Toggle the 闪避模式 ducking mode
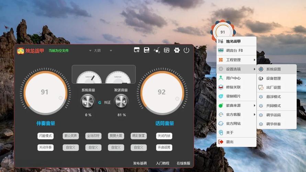306x172 pixels. (45, 136)
